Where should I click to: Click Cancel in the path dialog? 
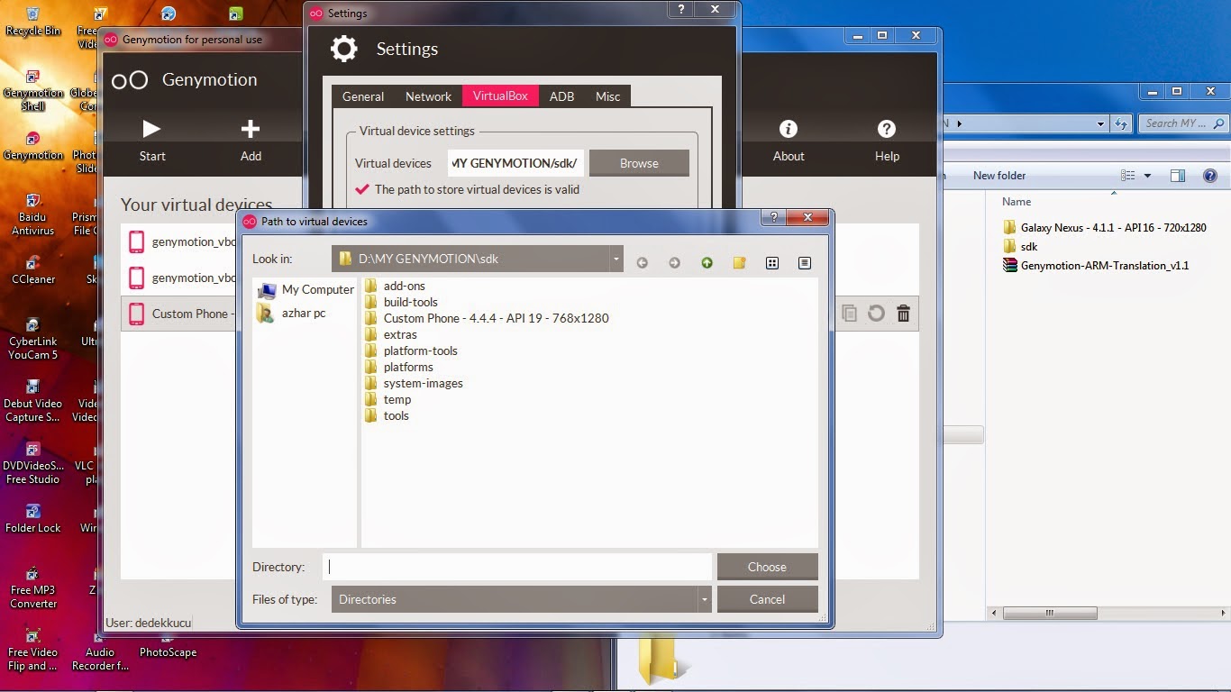click(x=767, y=599)
